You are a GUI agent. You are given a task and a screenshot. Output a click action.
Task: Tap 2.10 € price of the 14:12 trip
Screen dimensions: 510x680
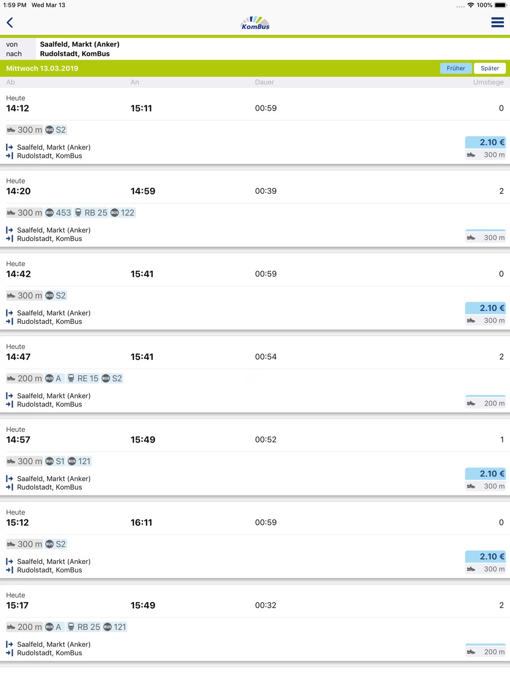pos(485,142)
